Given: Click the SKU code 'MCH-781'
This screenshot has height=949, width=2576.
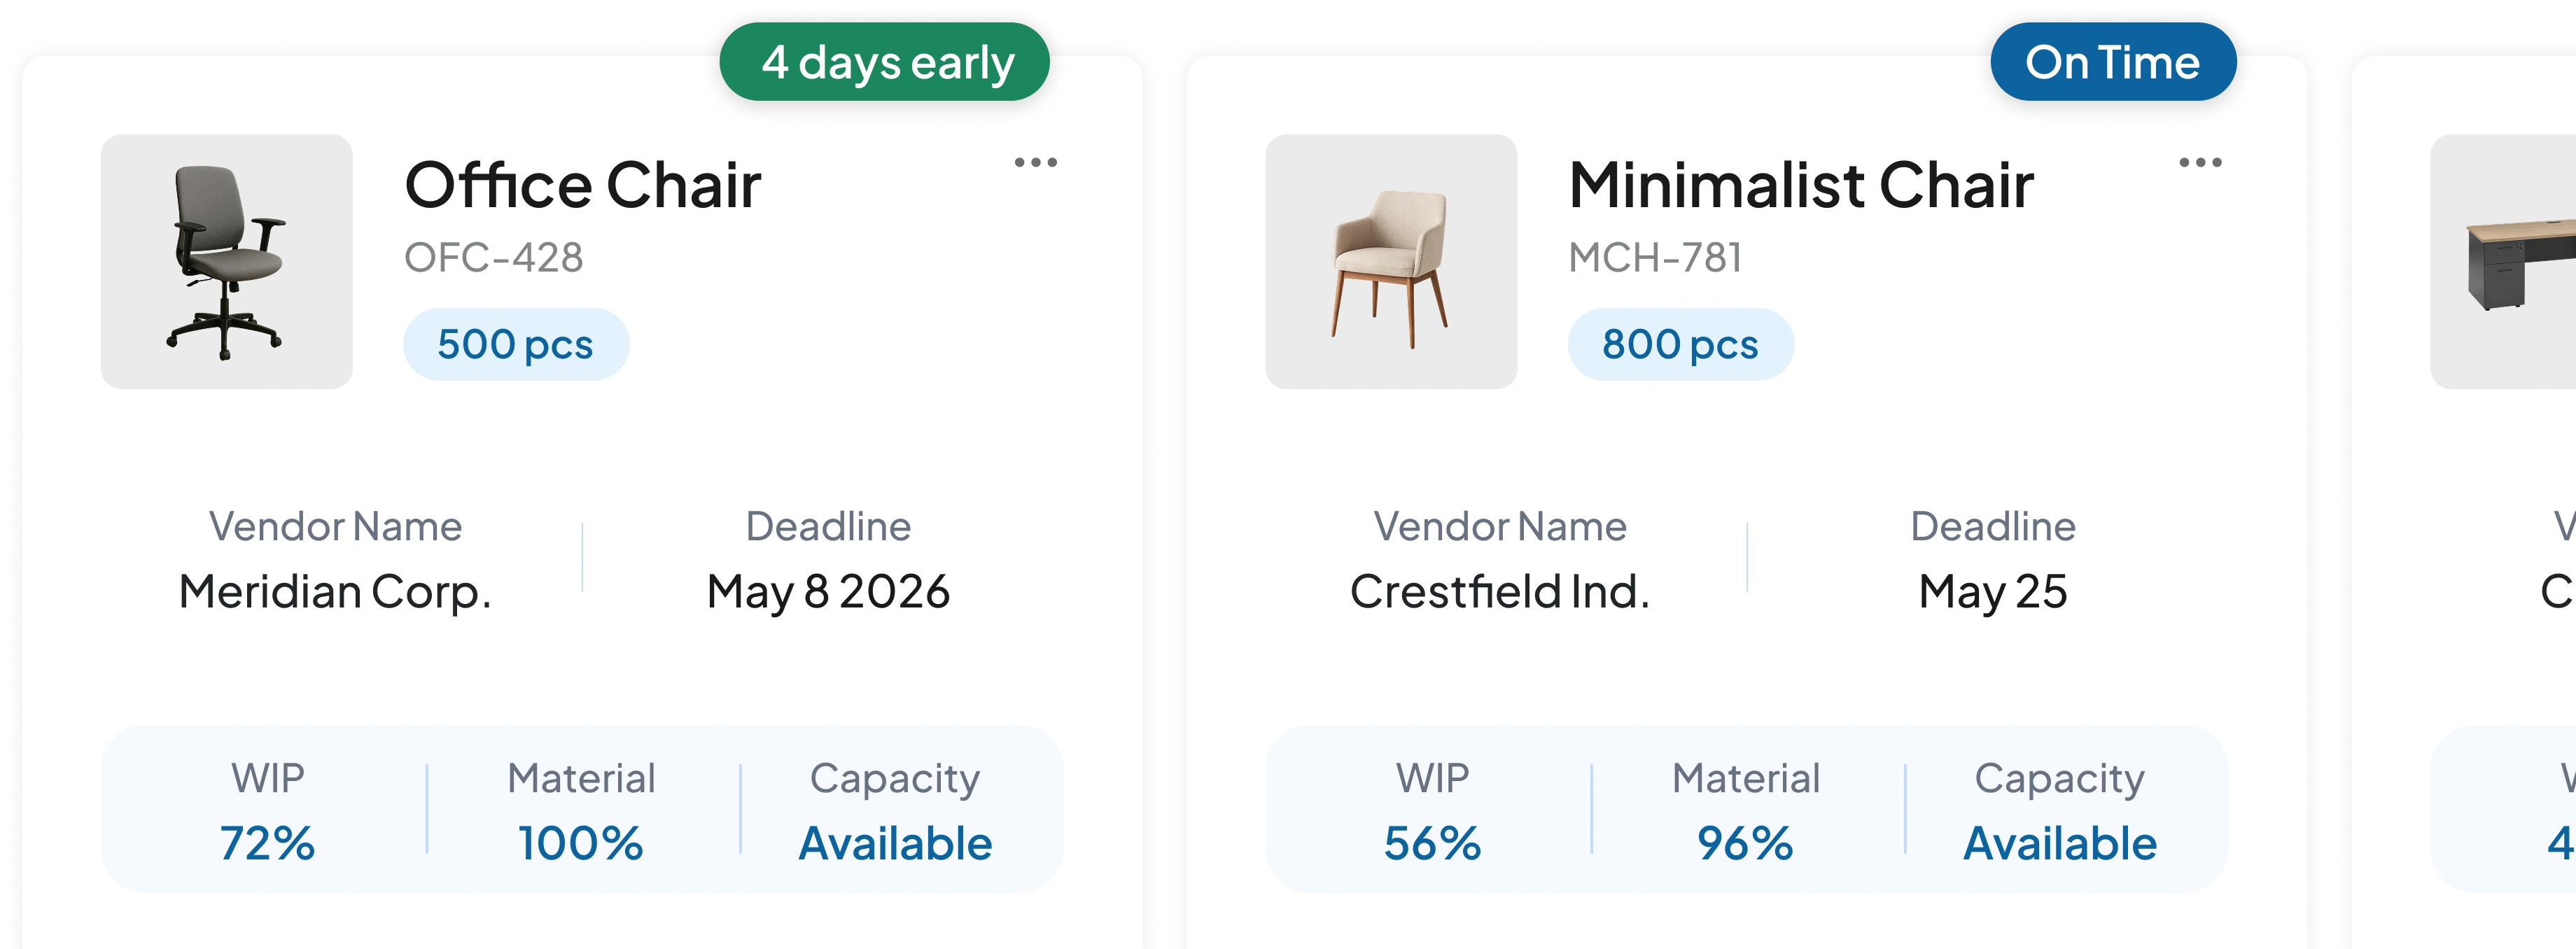Looking at the screenshot, I should coord(1655,258).
